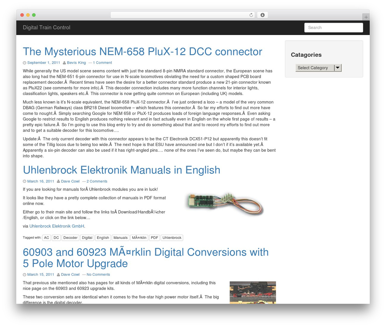Open the March 16, 2011 date link
386x327 pixels.
41,181
